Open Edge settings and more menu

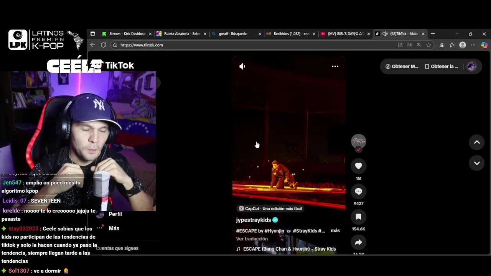[473, 45]
